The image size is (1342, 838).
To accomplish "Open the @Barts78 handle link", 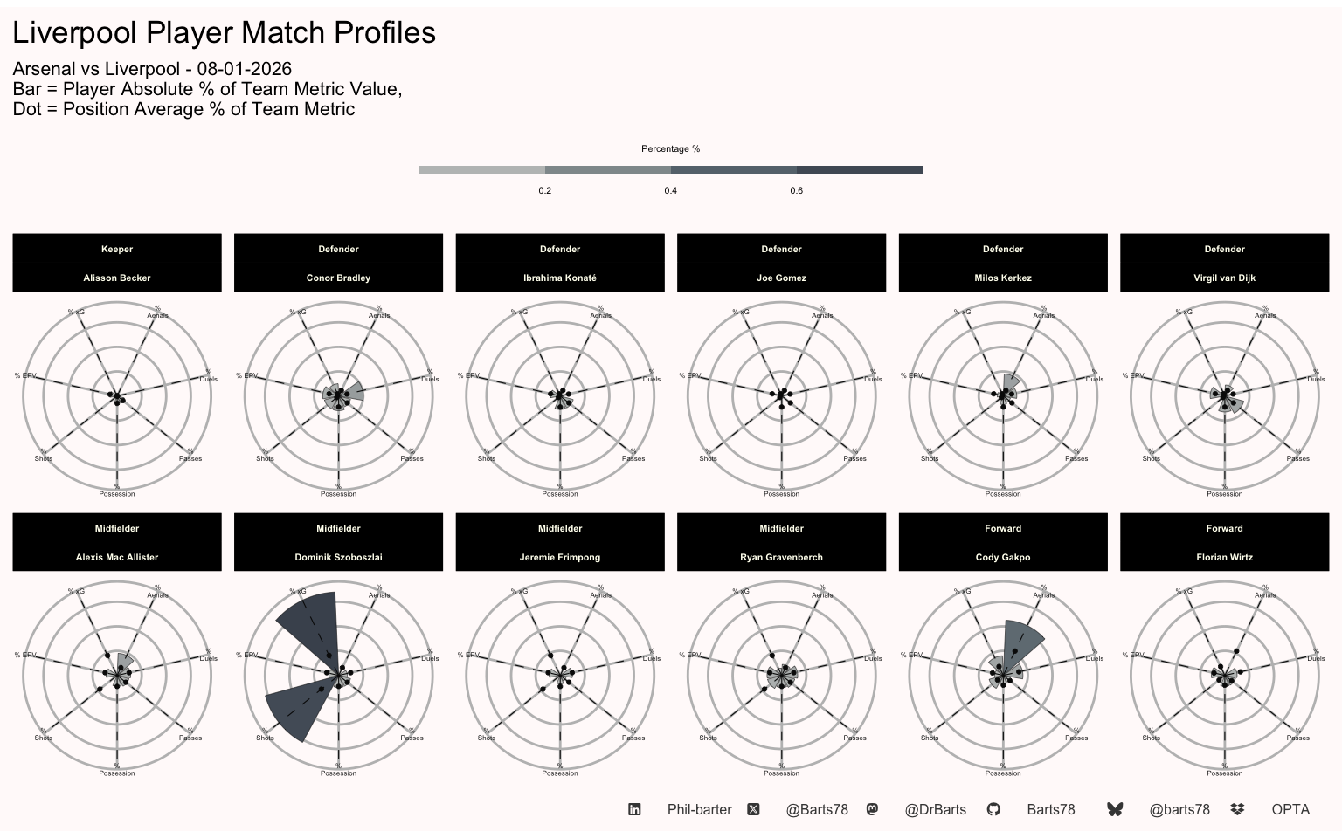I will click(x=817, y=810).
